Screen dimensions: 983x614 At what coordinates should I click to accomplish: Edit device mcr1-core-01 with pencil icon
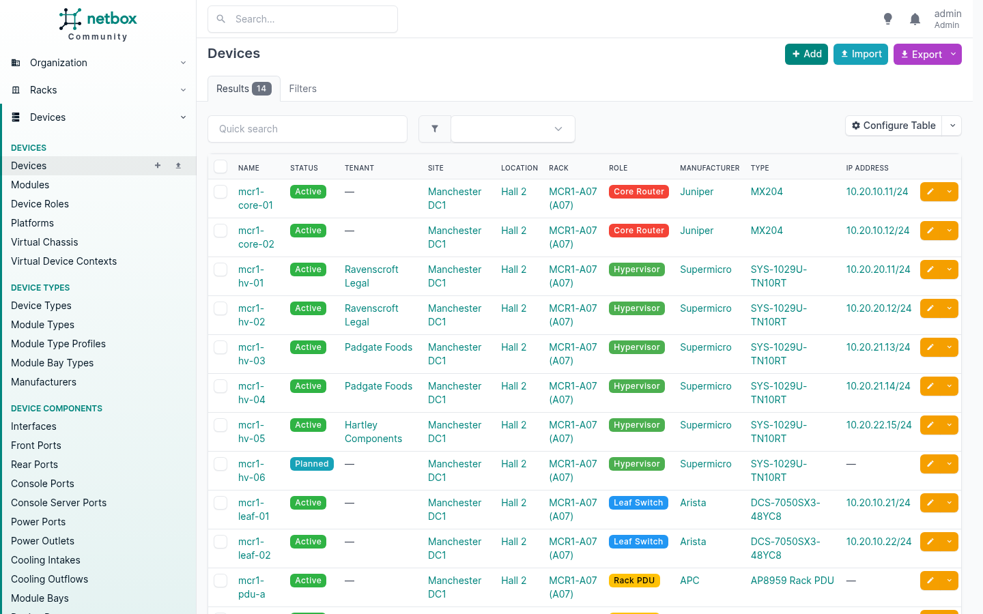[x=930, y=192]
